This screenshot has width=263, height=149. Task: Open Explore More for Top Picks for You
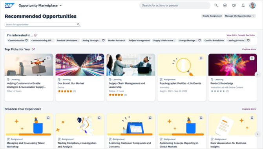(x=249, y=50)
